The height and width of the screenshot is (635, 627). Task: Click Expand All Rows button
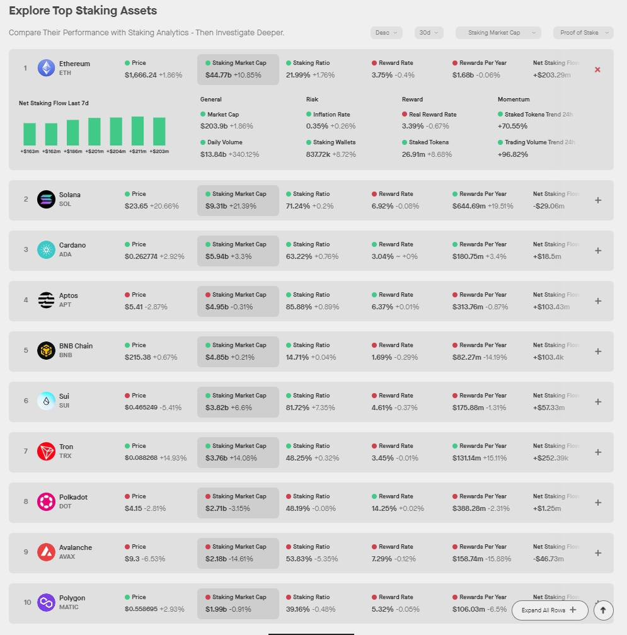(549, 610)
